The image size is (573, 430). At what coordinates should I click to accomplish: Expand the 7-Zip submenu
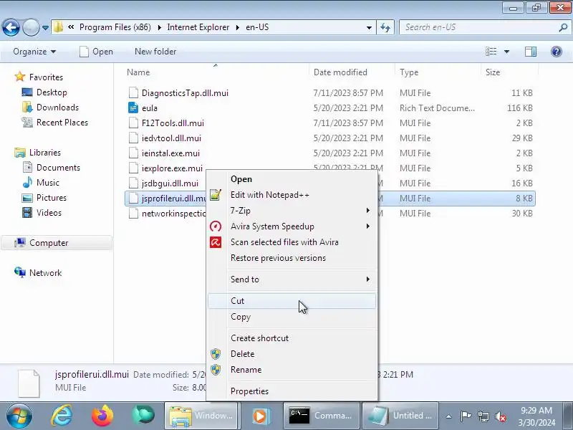pos(292,211)
